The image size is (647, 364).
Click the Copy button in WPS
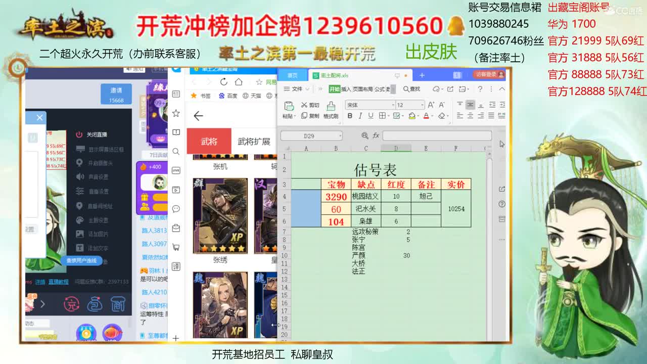pos(310,116)
